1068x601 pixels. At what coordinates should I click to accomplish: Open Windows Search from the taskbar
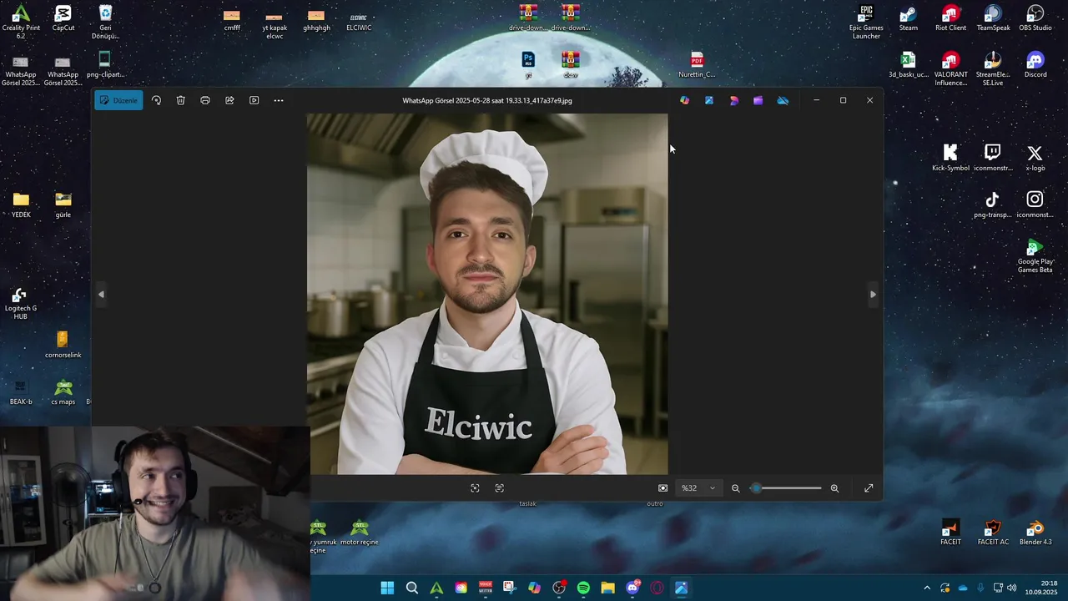click(x=412, y=588)
